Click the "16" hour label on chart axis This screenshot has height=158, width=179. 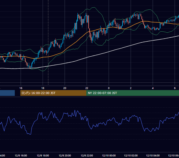[x=21, y=88]
